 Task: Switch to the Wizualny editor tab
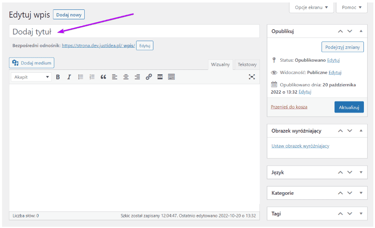click(x=220, y=64)
